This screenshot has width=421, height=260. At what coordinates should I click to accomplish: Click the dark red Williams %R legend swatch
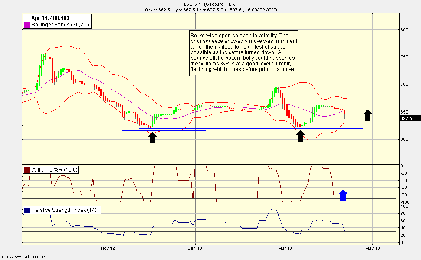pyautogui.click(x=27, y=170)
